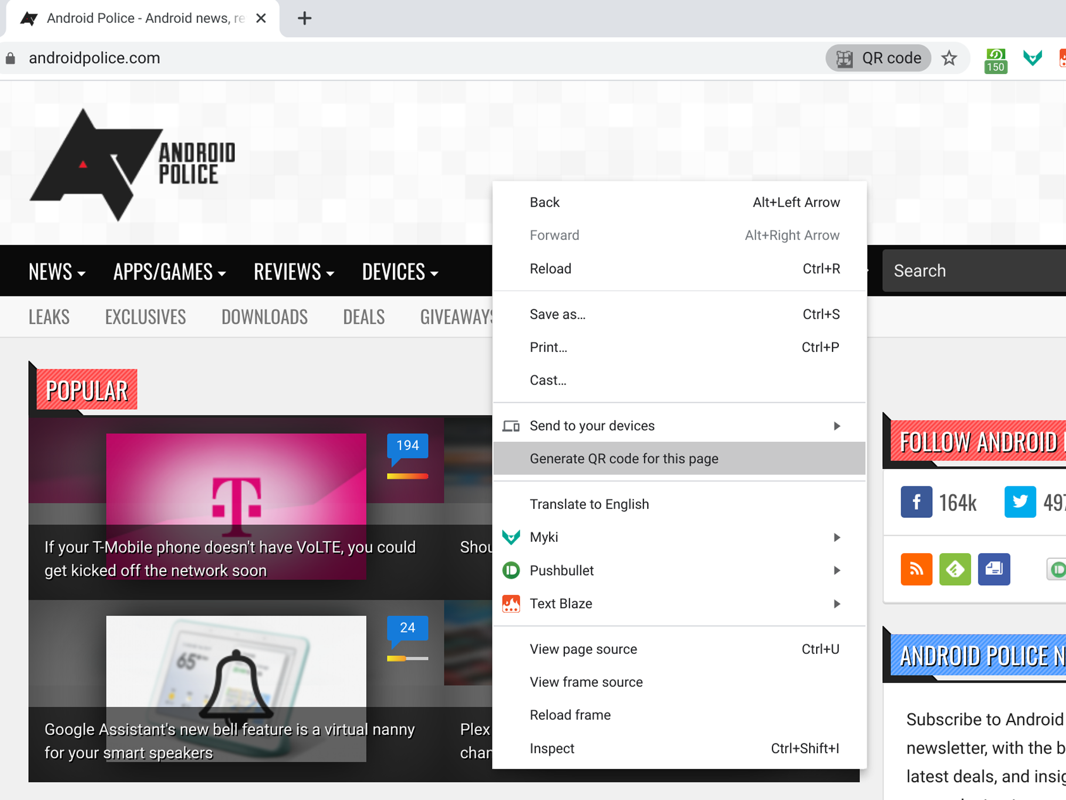Viewport: 1066px width, 800px height.
Task: Click the comment heat bar under 194
Action: [407, 477]
